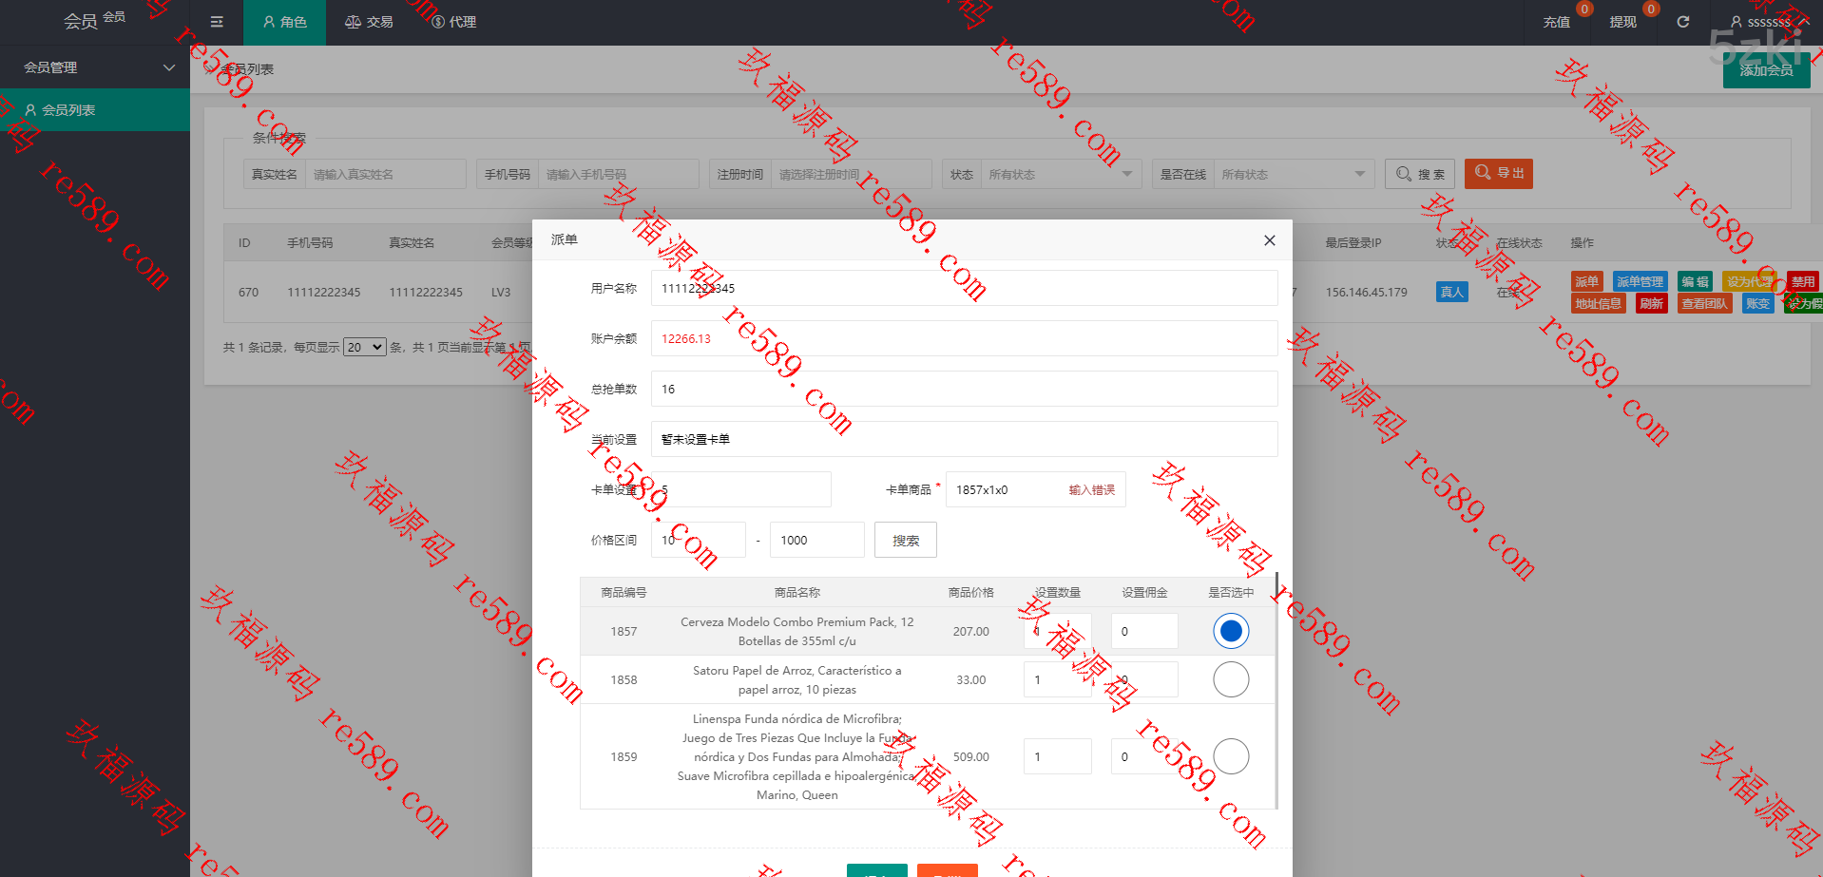The image size is (1823, 877).
Task: Click the 搜索 button beside price range
Action: [x=905, y=540]
